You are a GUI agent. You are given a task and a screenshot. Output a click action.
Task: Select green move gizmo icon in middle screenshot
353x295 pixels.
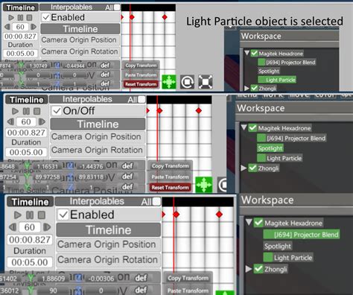[204, 185]
